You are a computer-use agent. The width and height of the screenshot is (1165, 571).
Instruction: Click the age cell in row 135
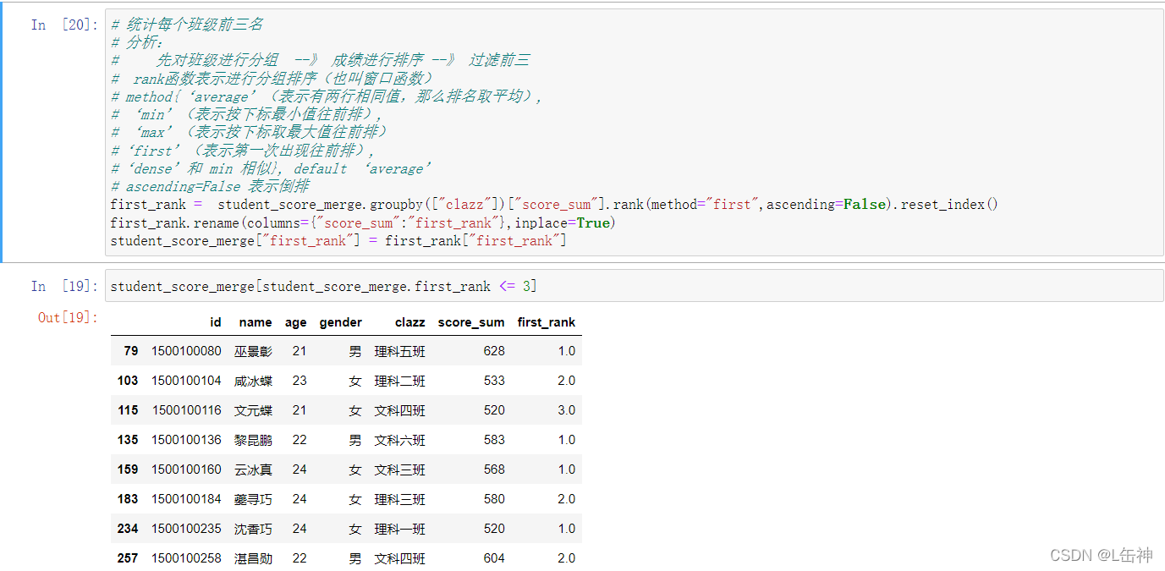click(x=299, y=440)
